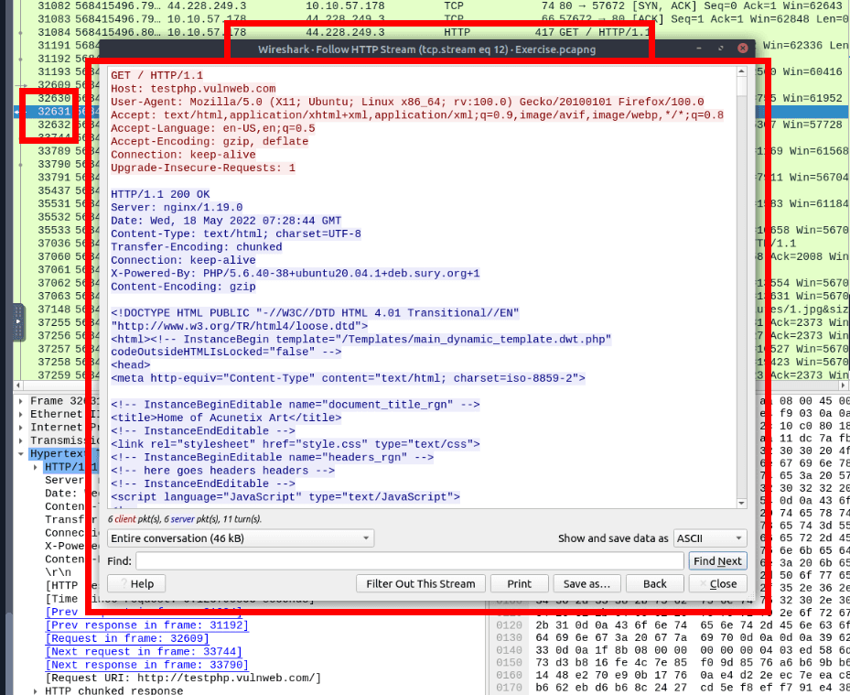Expand the Frame tree node
Image resolution: width=850 pixels, height=695 pixels.
pyautogui.click(x=21, y=401)
